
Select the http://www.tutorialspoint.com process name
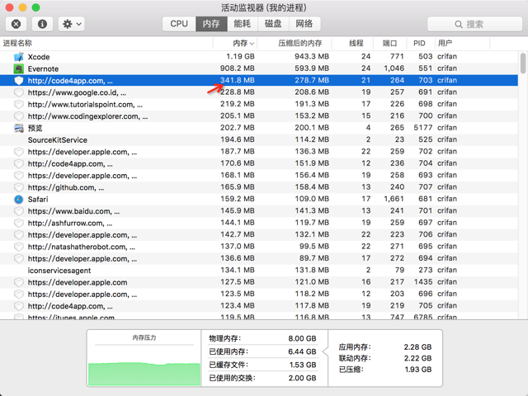(85, 105)
